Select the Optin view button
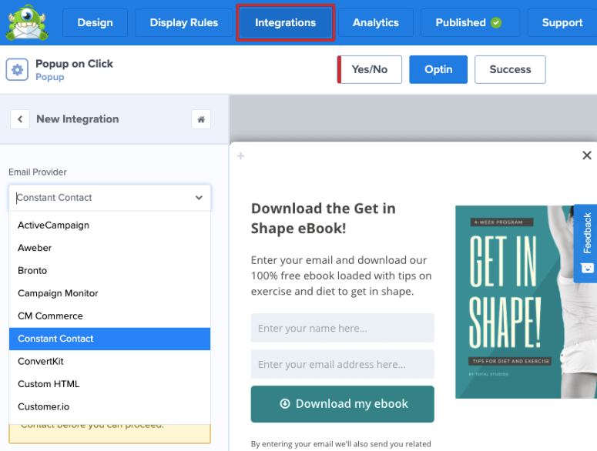Screen dimensions: 597x451 pyautogui.click(x=438, y=69)
